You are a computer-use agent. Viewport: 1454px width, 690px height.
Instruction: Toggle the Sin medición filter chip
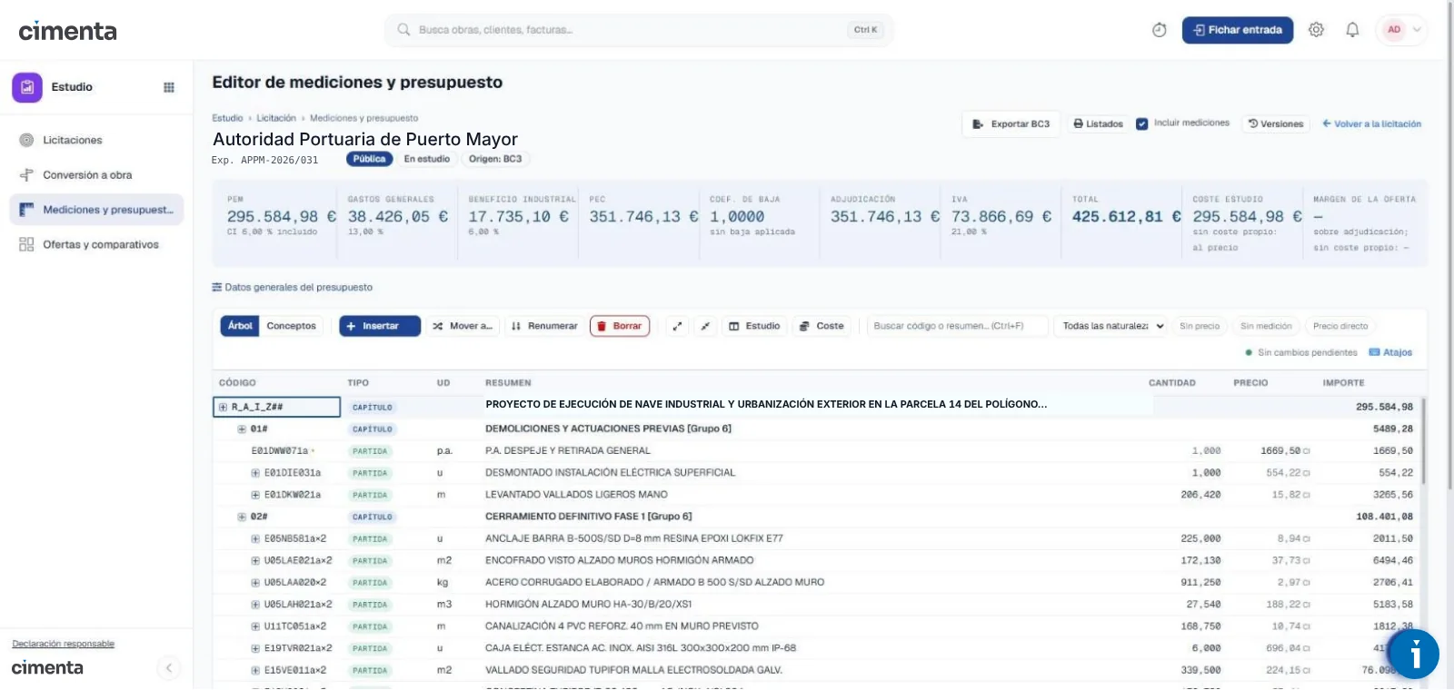point(1266,326)
